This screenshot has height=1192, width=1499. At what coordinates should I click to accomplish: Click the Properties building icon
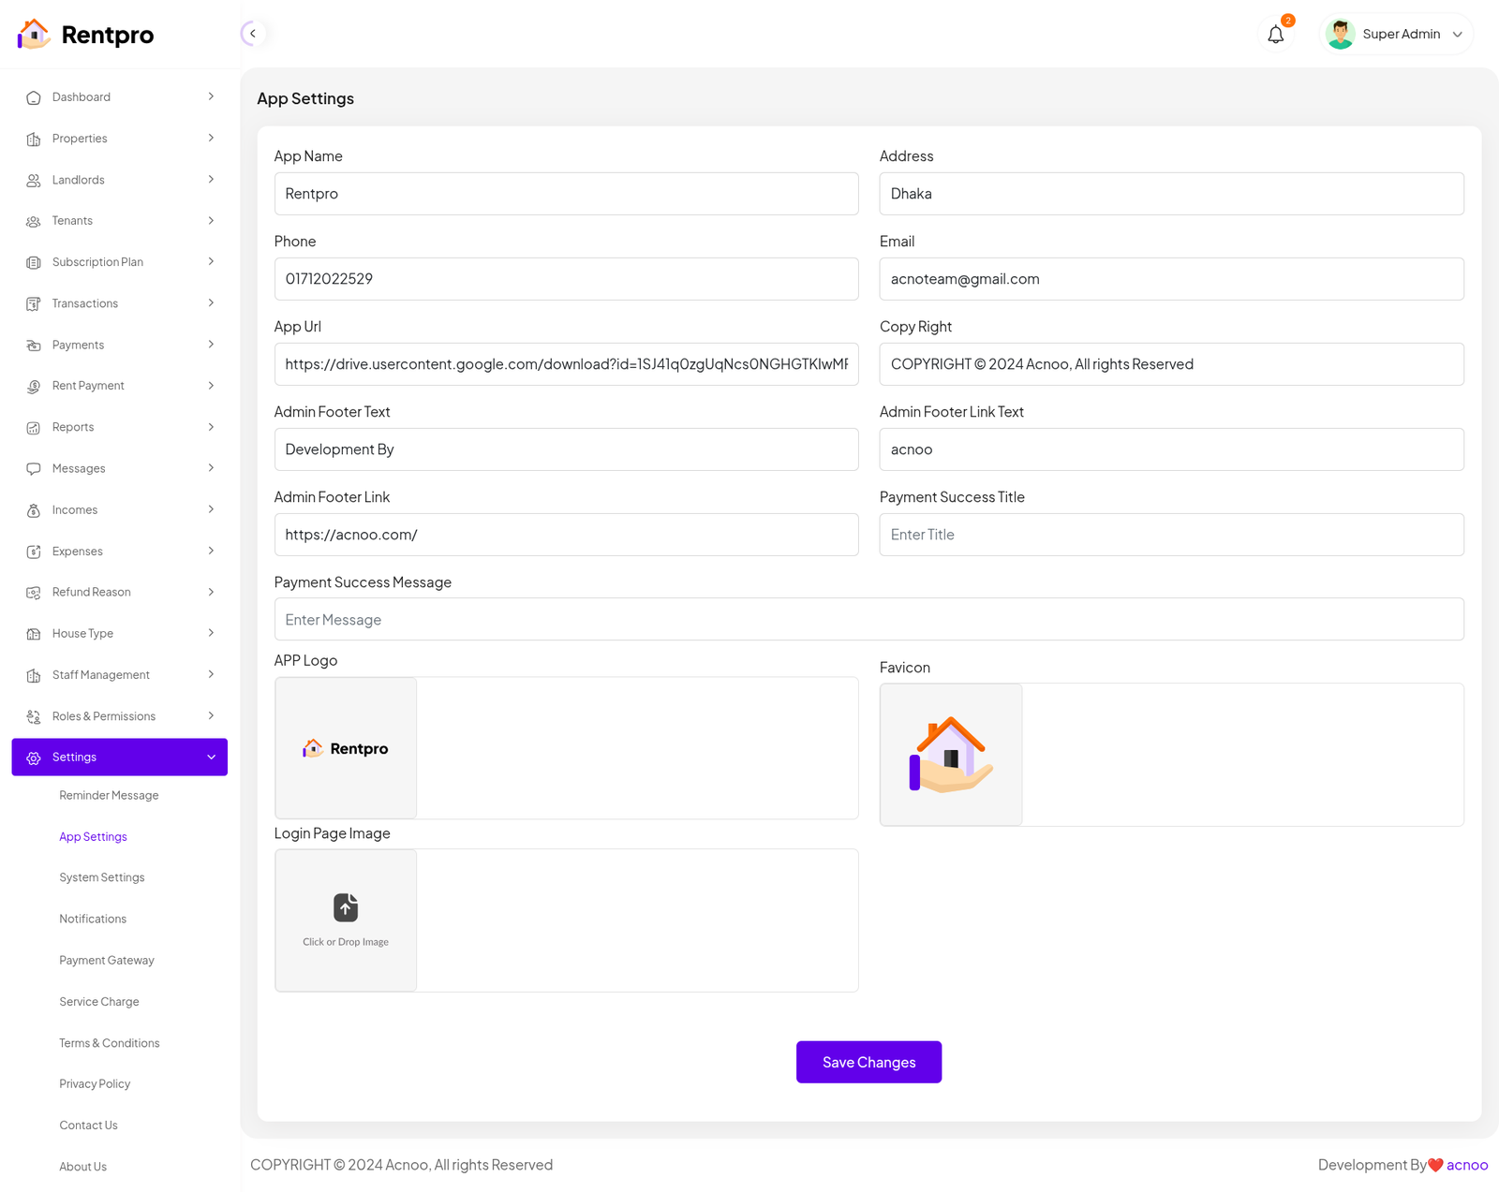point(34,139)
